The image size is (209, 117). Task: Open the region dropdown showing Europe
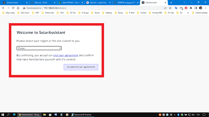pyautogui.click(x=39, y=48)
